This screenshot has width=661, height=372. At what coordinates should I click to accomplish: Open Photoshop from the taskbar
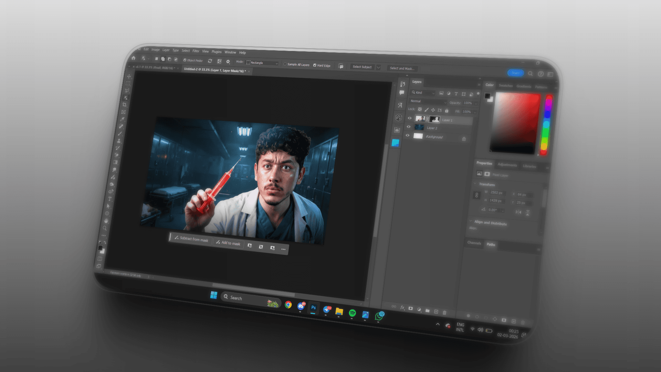coord(313,308)
